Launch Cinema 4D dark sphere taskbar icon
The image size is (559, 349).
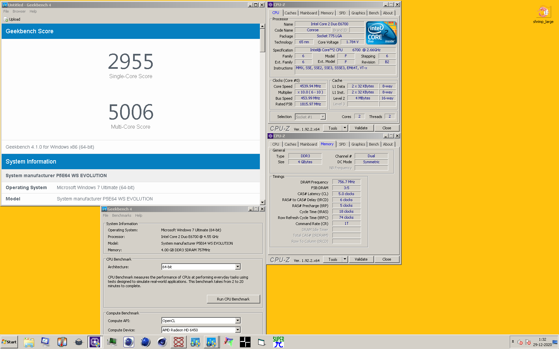(x=162, y=342)
